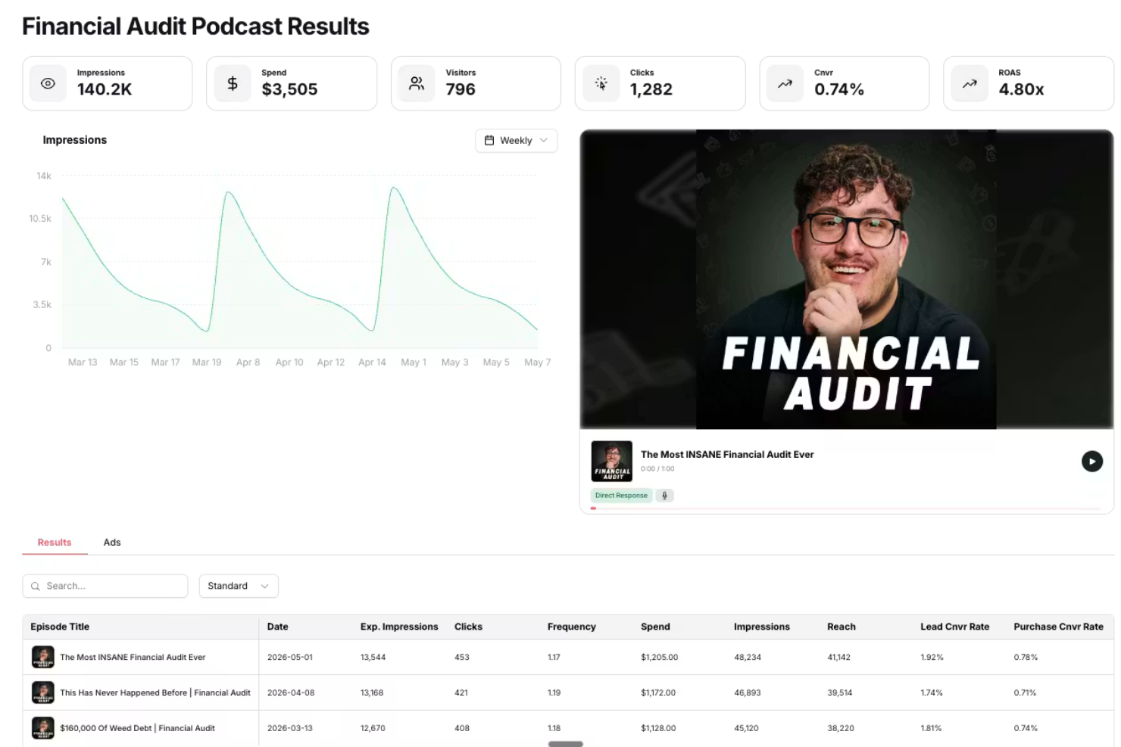The height and width of the screenshot is (747, 1121).
Task: Click thumbnail of $160,000 Of Weed Debt row
Action: (43, 728)
